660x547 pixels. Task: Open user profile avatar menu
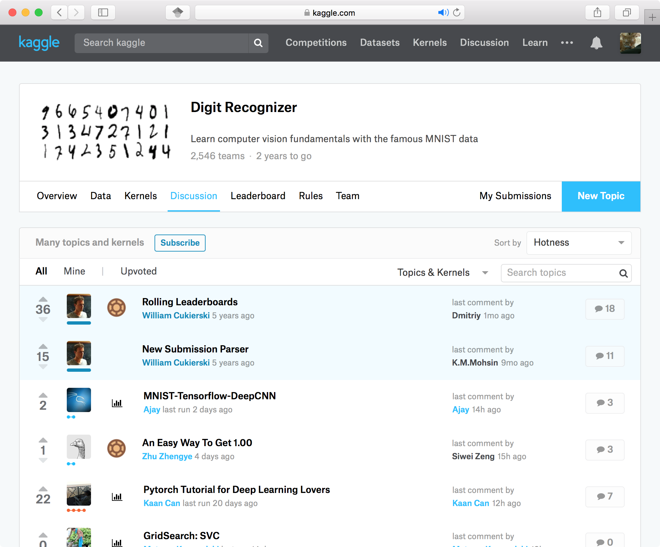[x=630, y=43]
